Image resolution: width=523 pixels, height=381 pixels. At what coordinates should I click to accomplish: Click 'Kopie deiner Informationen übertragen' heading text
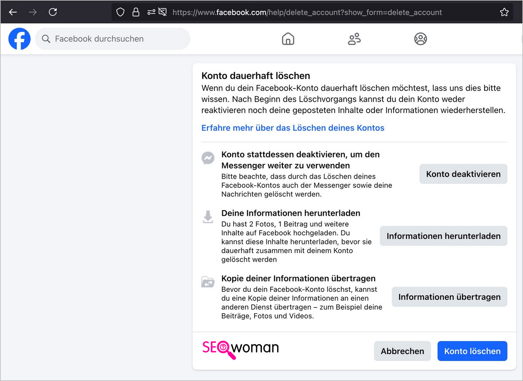click(299, 278)
